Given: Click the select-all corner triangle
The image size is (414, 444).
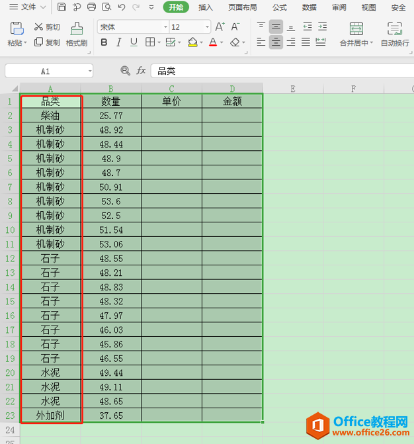Looking at the screenshot, I should point(15,89).
